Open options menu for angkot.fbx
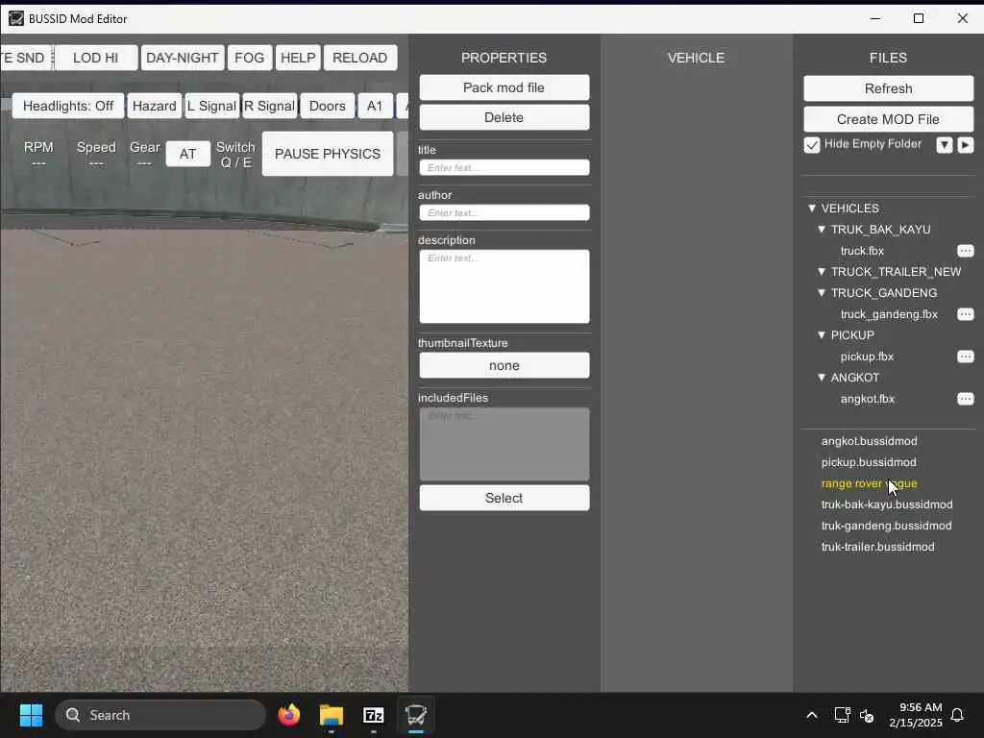This screenshot has height=738, width=984. pos(965,399)
